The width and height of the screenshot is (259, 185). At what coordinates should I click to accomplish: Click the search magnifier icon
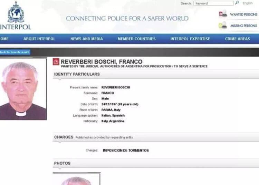[x=237, y=3]
